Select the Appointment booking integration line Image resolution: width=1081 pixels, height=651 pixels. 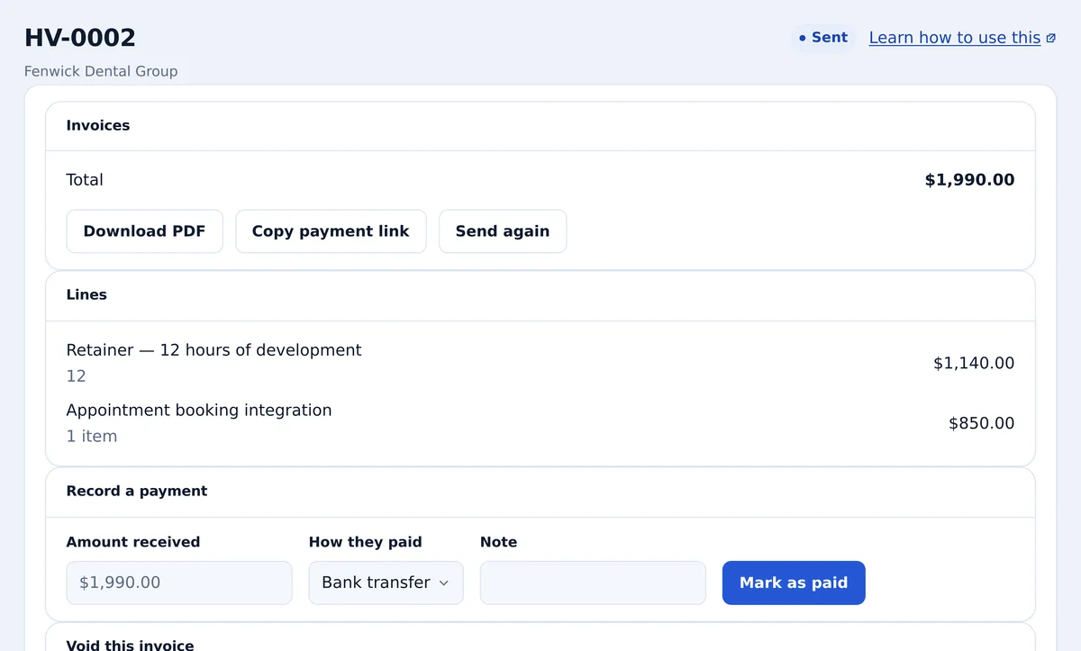coord(199,411)
